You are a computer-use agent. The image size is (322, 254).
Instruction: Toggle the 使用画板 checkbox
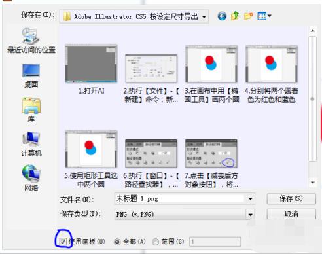point(63,242)
